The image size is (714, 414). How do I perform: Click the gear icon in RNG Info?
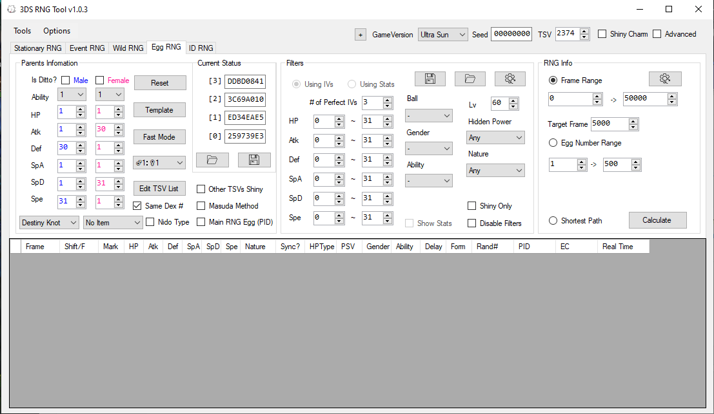[664, 79]
